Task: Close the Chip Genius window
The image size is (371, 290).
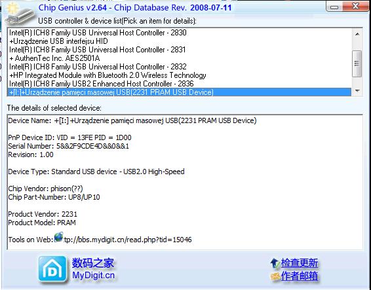Action: [x=356, y=6]
